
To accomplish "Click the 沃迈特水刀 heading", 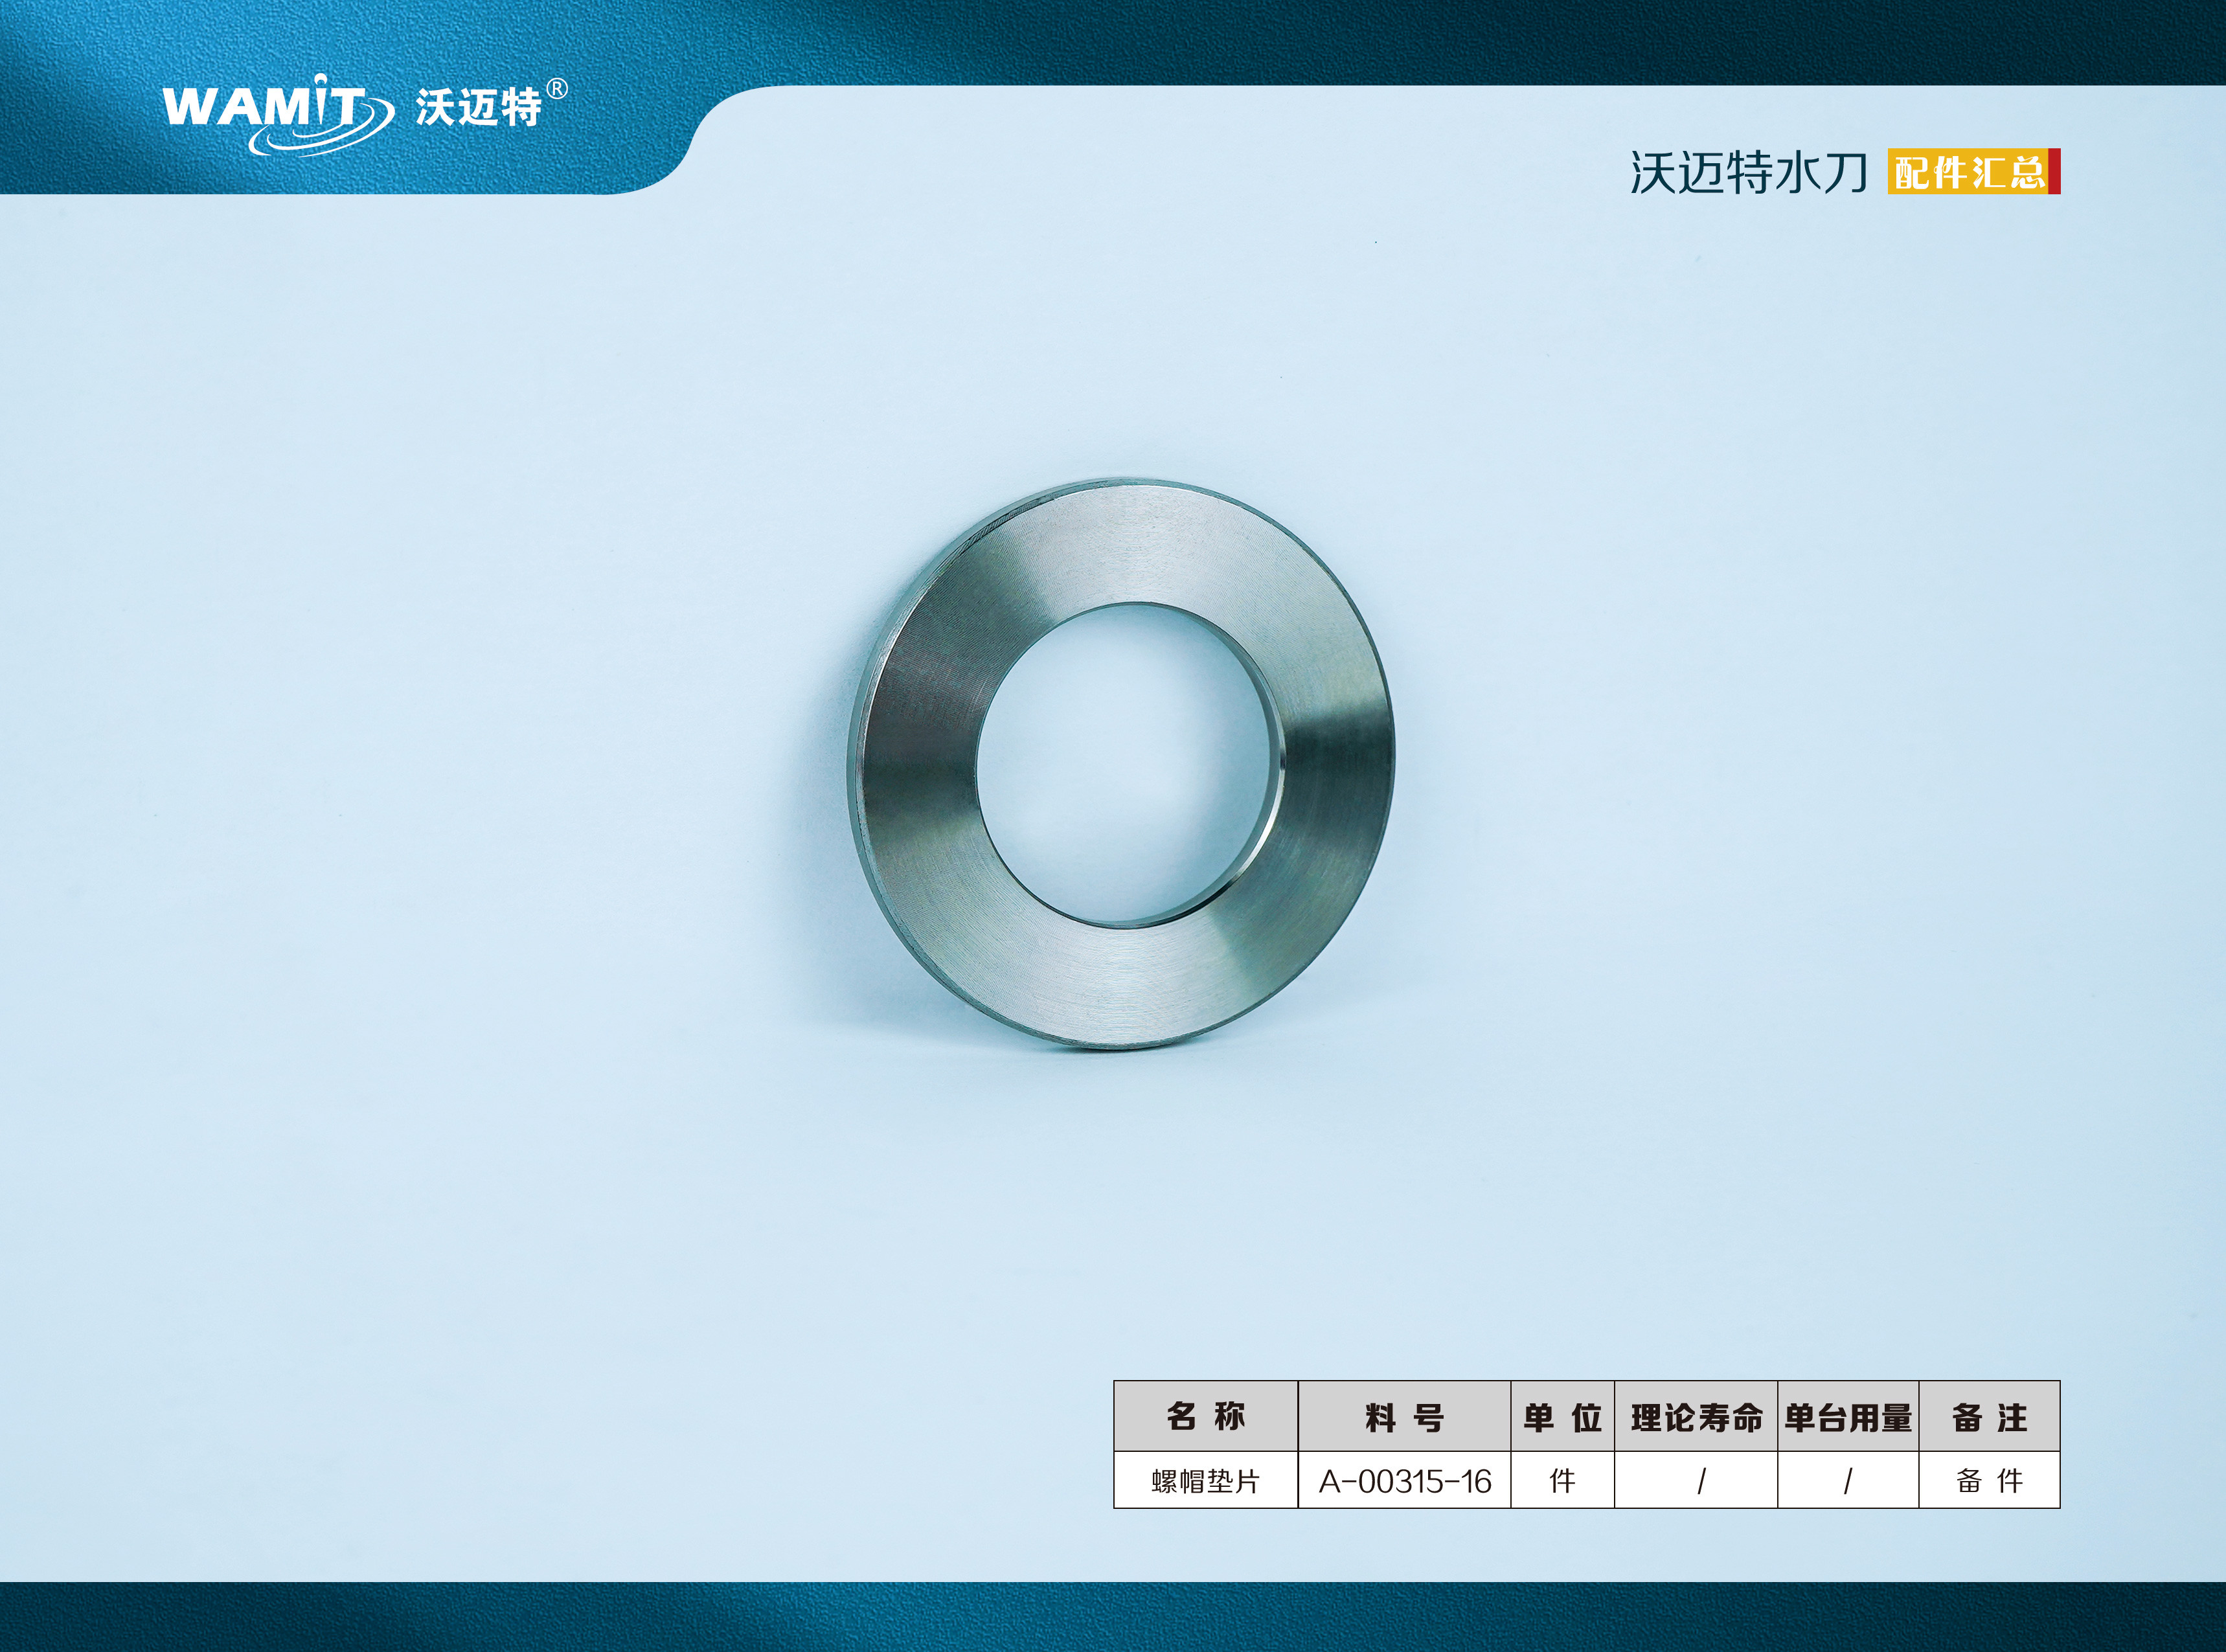I will 1749,173.
